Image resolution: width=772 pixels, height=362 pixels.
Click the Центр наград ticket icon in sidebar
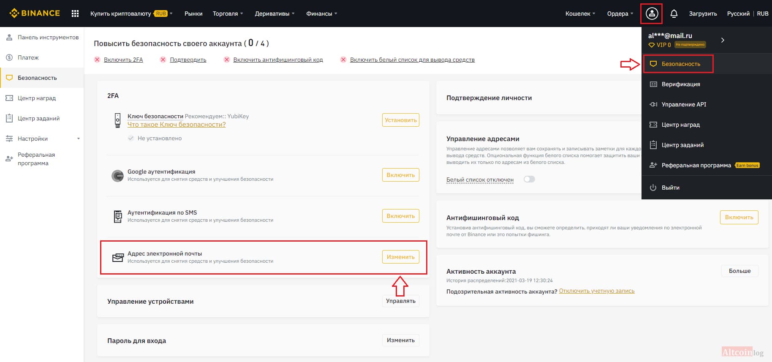coord(9,98)
